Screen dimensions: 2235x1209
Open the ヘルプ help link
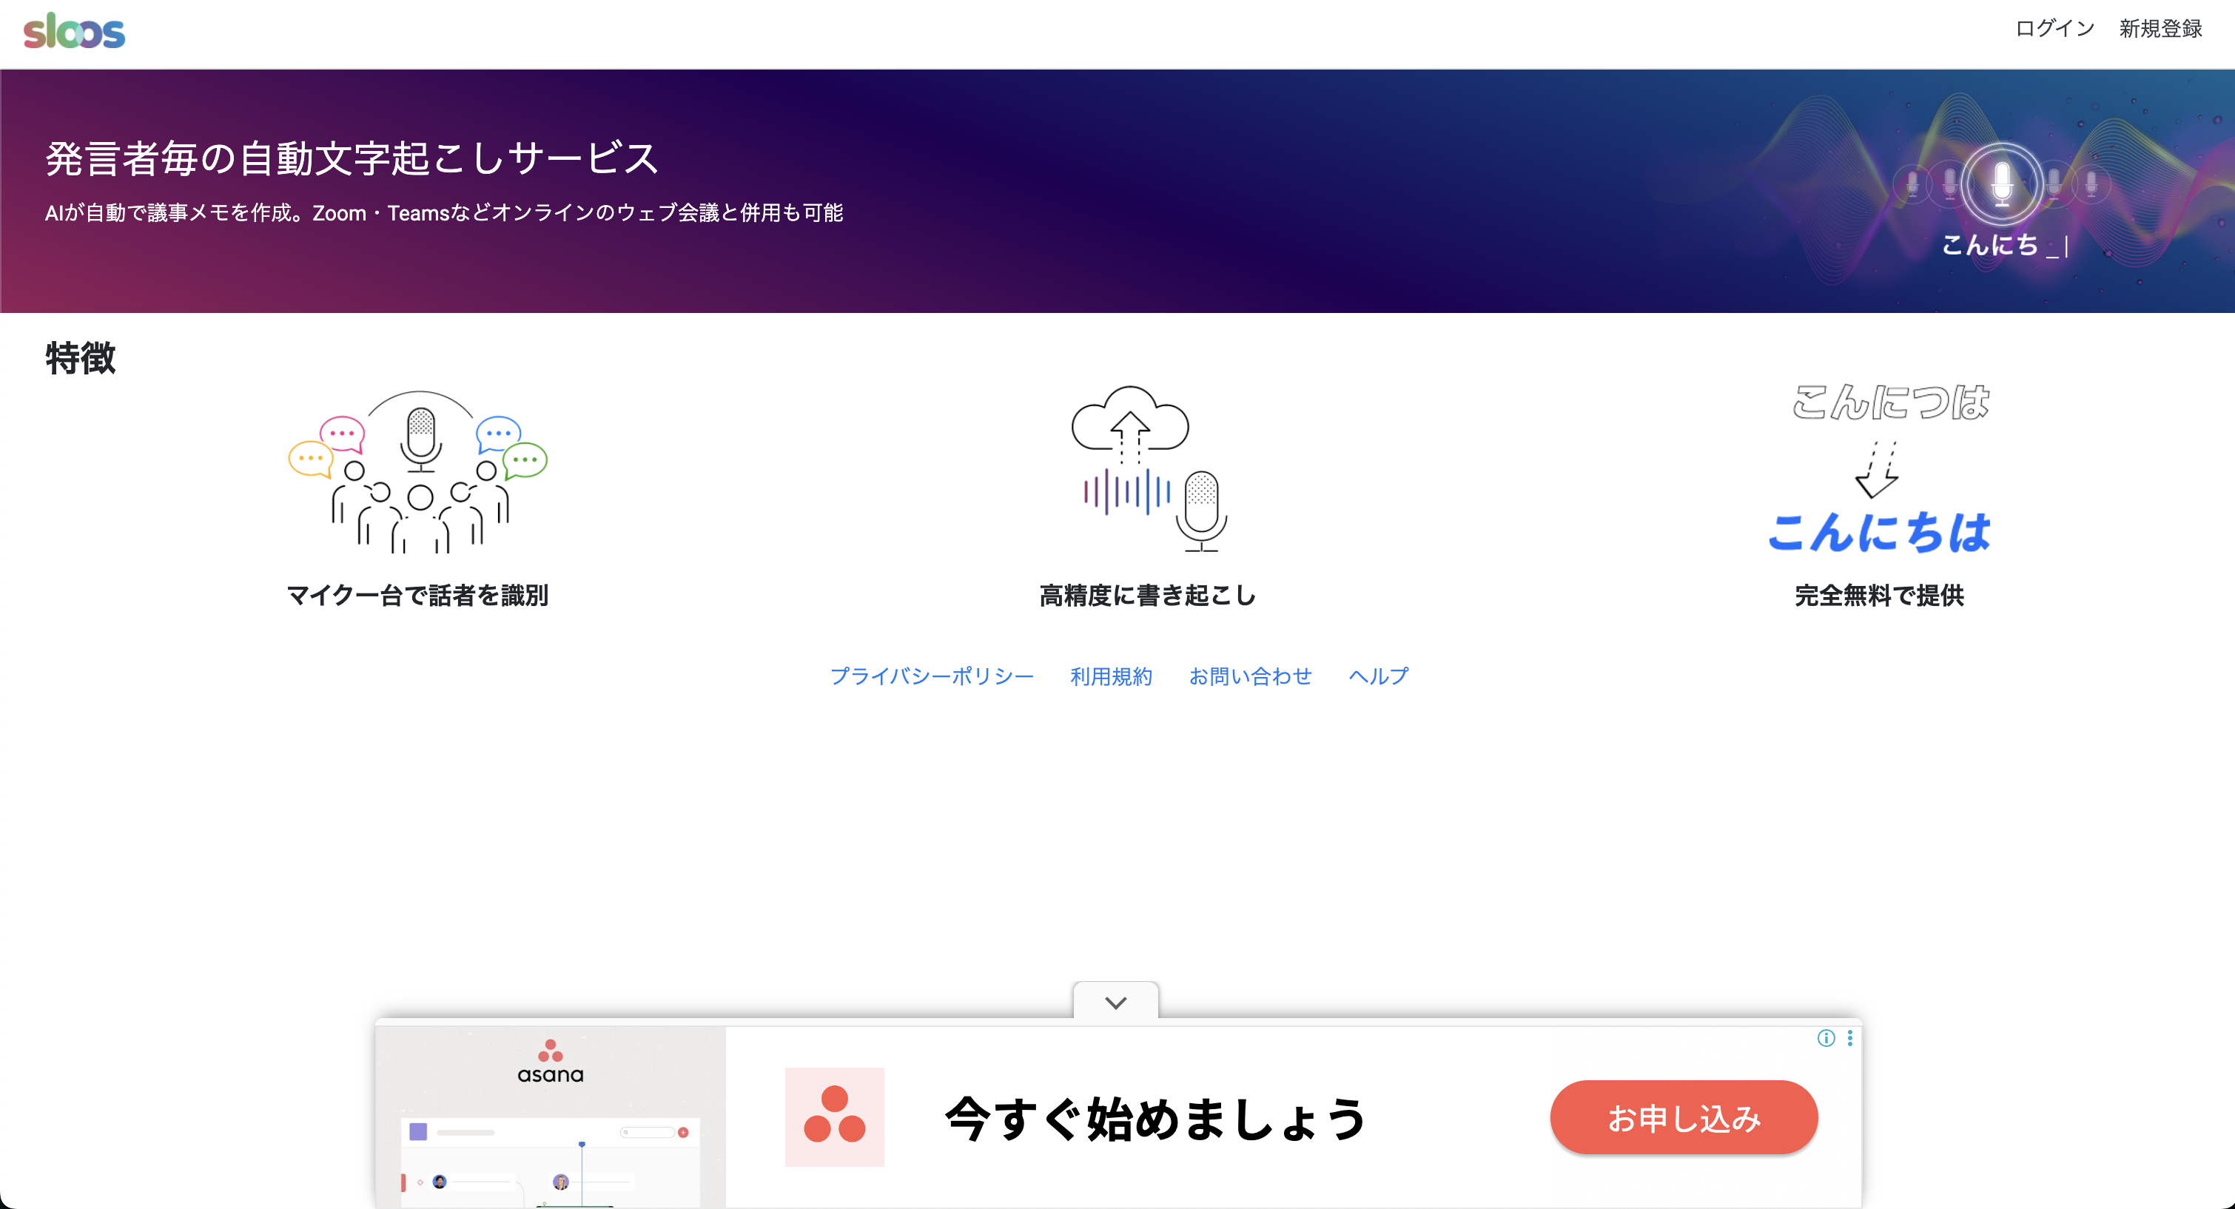[1378, 676]
